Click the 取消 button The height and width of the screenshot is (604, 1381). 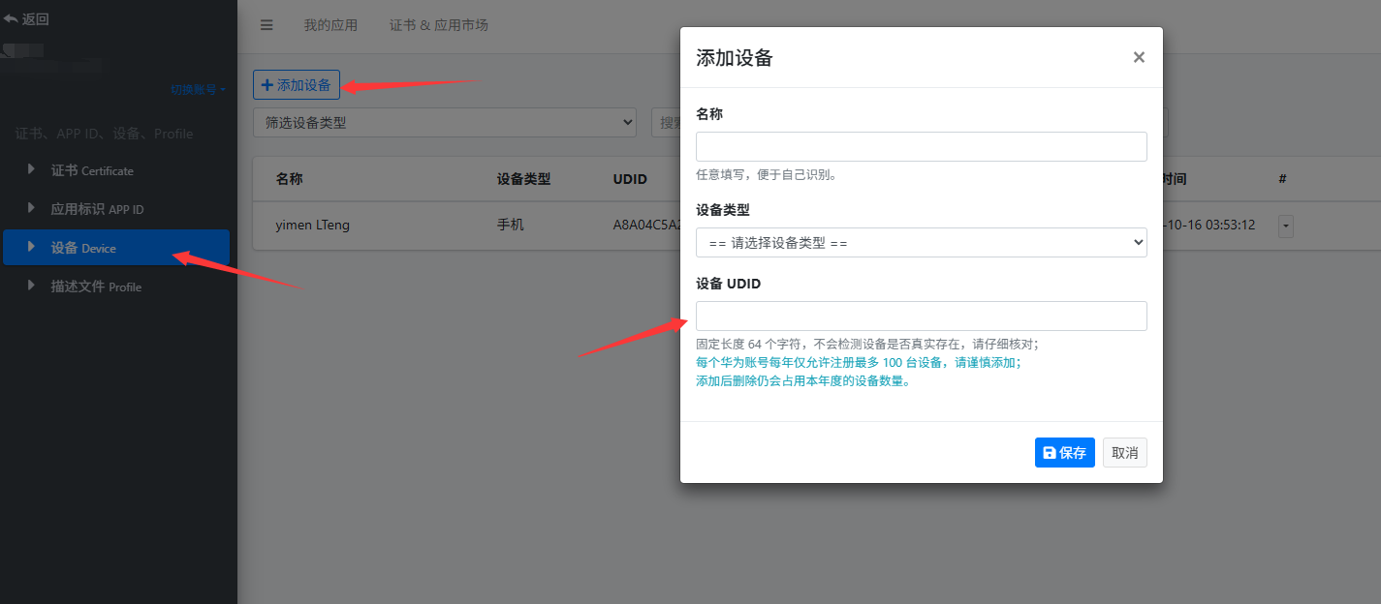tap(1125, 452)
